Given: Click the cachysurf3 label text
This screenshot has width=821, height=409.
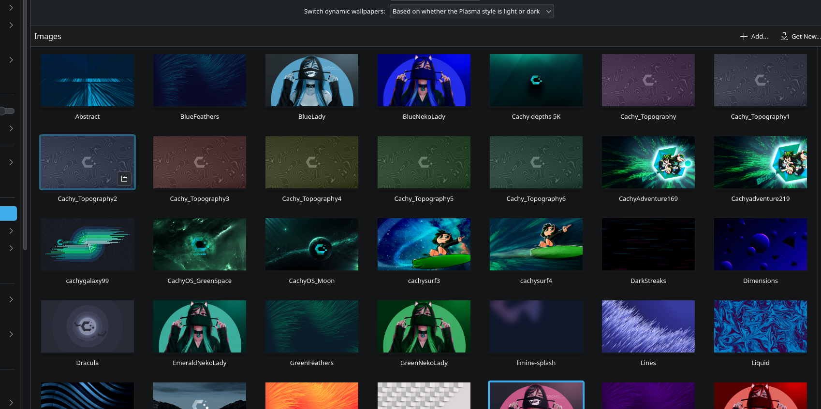Looking at the screenshot, I should point(424,281).
